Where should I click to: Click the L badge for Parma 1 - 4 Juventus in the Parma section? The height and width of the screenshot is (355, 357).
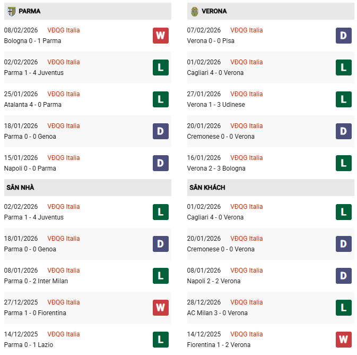[160, 67]
